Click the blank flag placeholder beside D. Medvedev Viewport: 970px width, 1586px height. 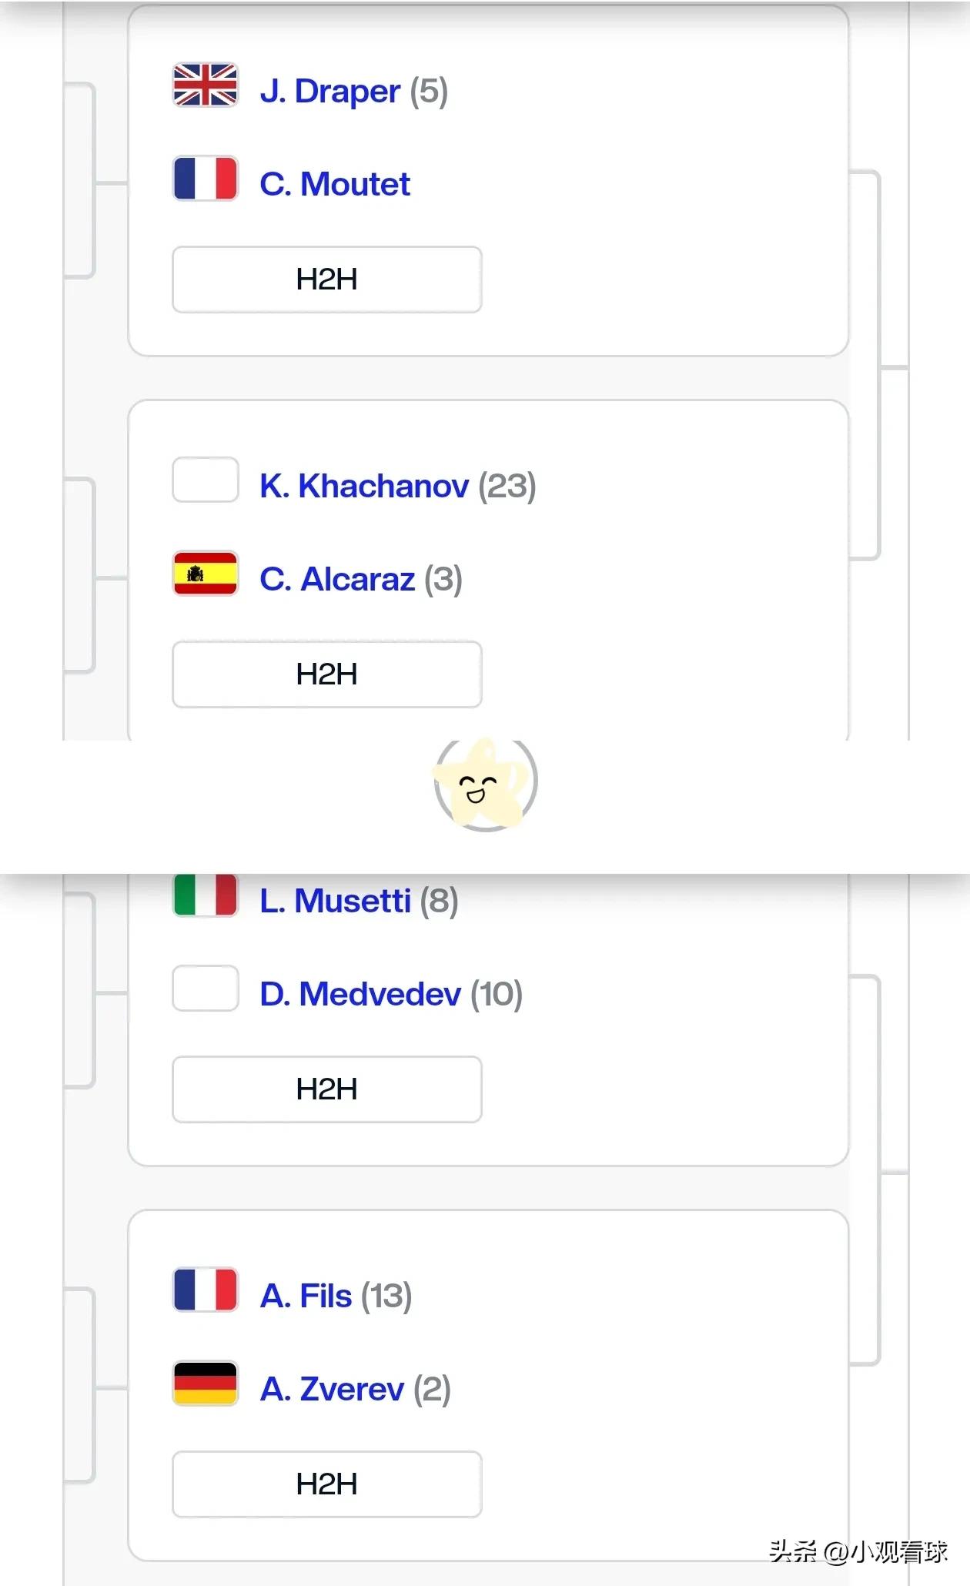(x=206, y=988)
